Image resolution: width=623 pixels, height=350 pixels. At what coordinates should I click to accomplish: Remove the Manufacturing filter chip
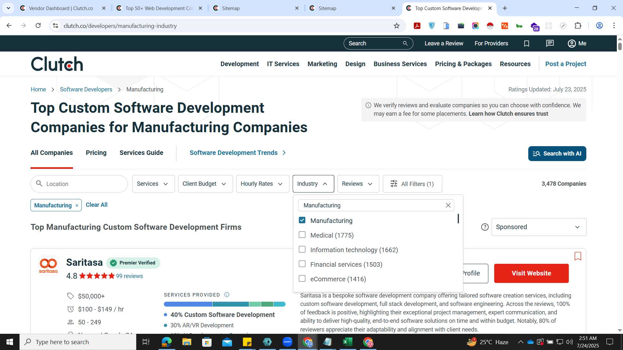77,205
